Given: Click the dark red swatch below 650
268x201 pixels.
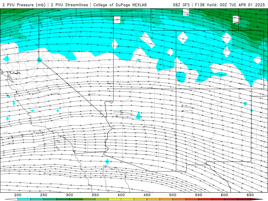Looking at the screenshot, I should pos(244,199).
